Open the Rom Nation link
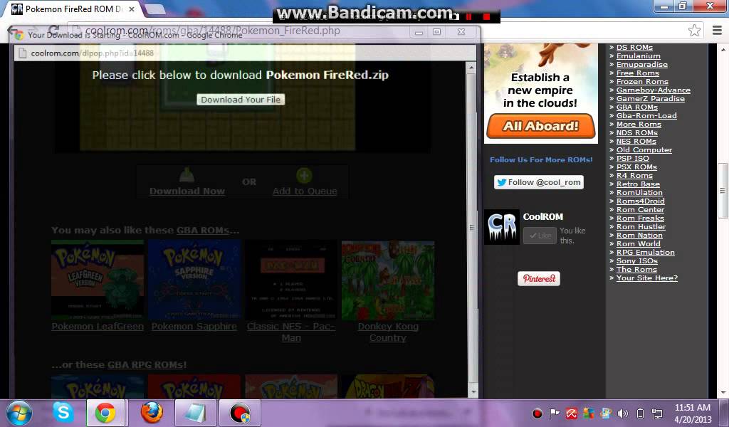Screen dimensions: 729x427 point(639,235)
